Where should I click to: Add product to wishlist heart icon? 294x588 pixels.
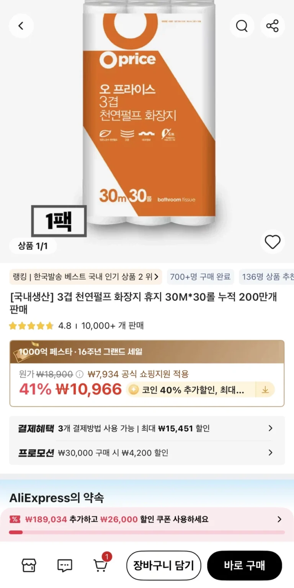point(273,242)
